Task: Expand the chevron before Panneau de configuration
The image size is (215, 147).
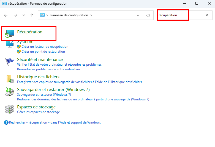Action: pyautogui.click(x=47, y=15)
